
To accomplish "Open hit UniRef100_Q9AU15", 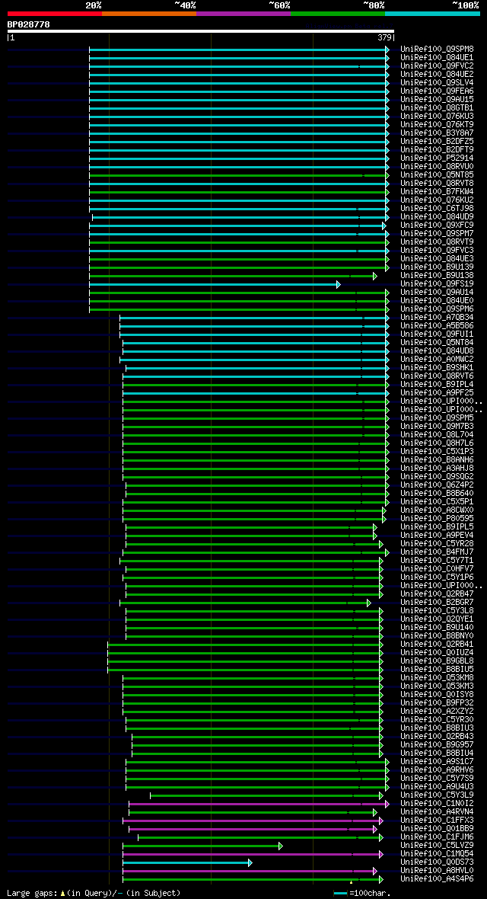I will pos(437,100).
